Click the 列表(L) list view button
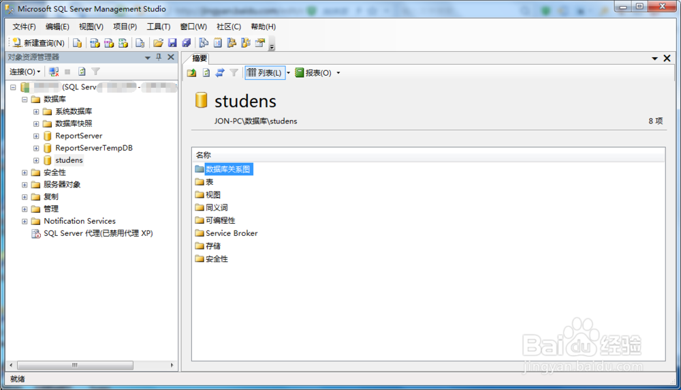 264,72
